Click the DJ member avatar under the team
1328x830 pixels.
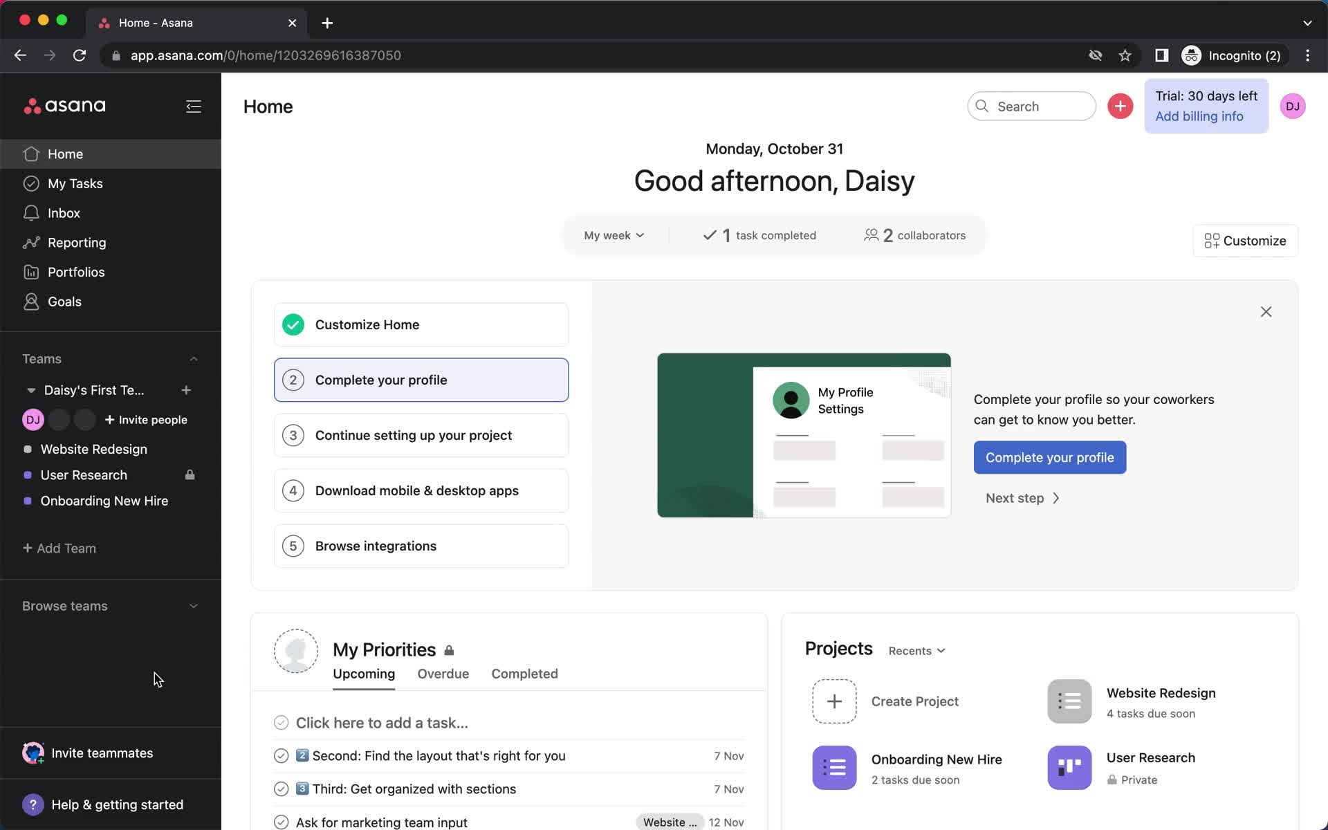[33, 420]
